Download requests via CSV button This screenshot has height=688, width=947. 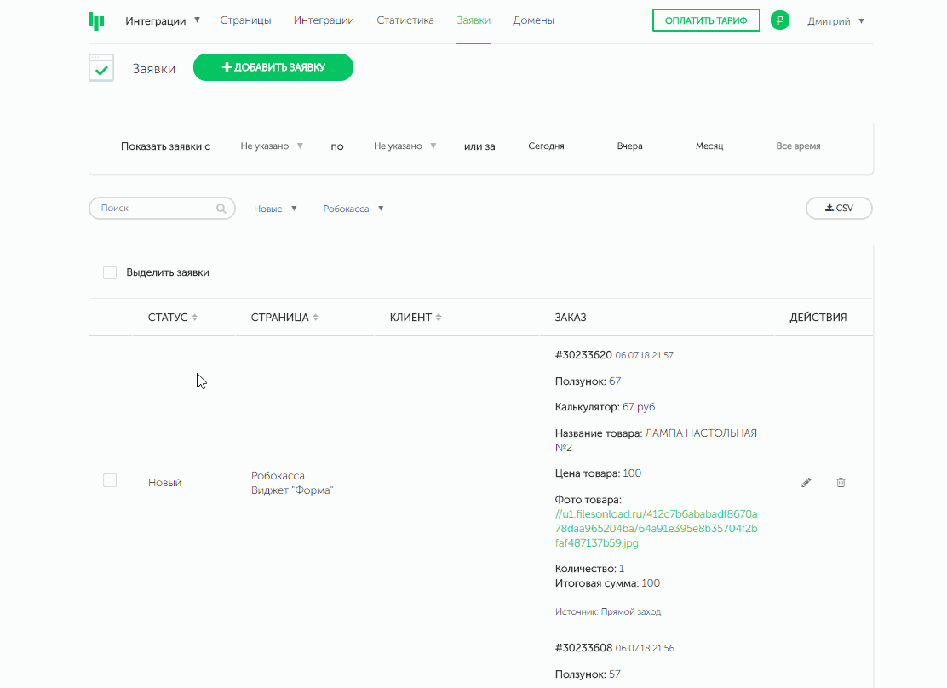pos(839,208)
